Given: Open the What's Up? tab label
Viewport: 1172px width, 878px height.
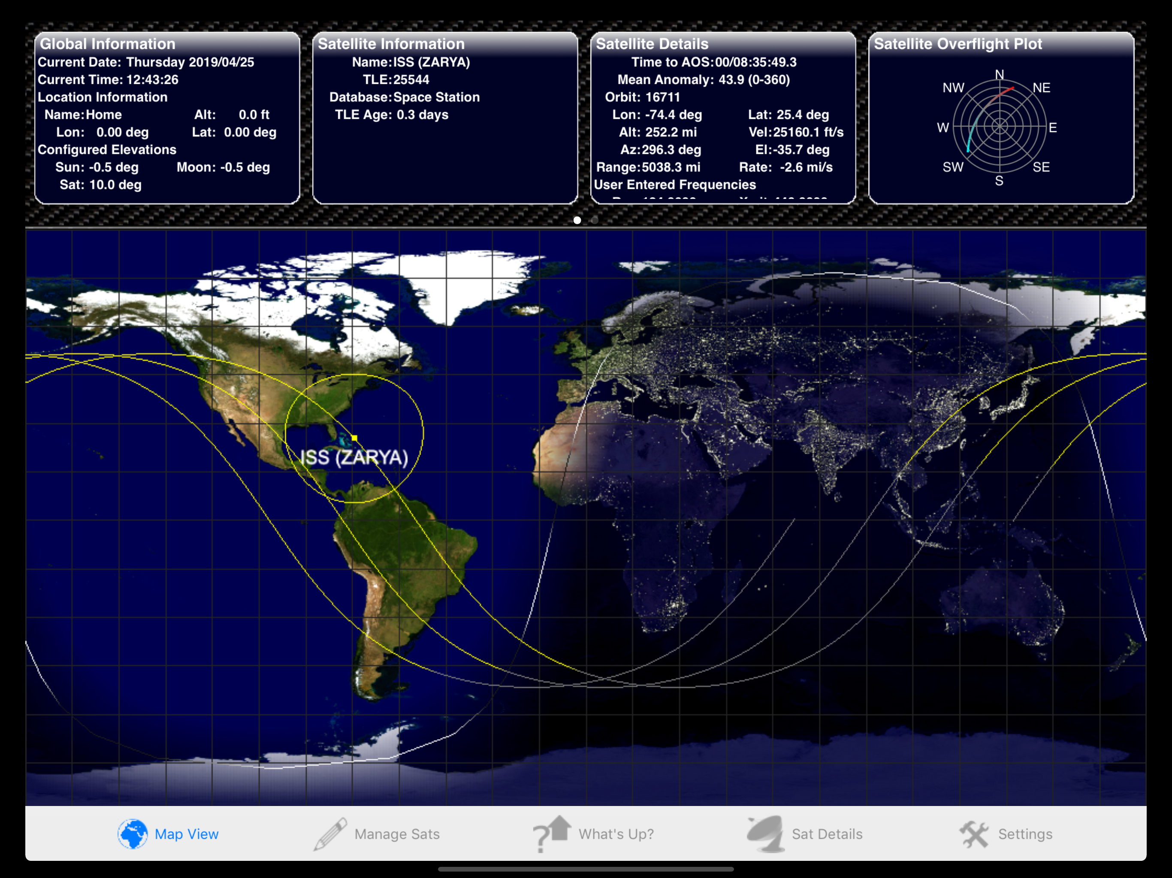Looking at the screenshot, I should point(616,834).
